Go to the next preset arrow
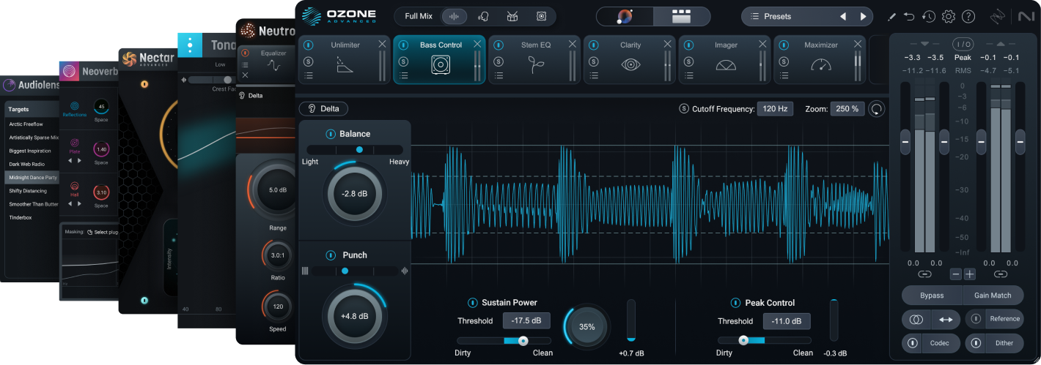 (863, 16)
